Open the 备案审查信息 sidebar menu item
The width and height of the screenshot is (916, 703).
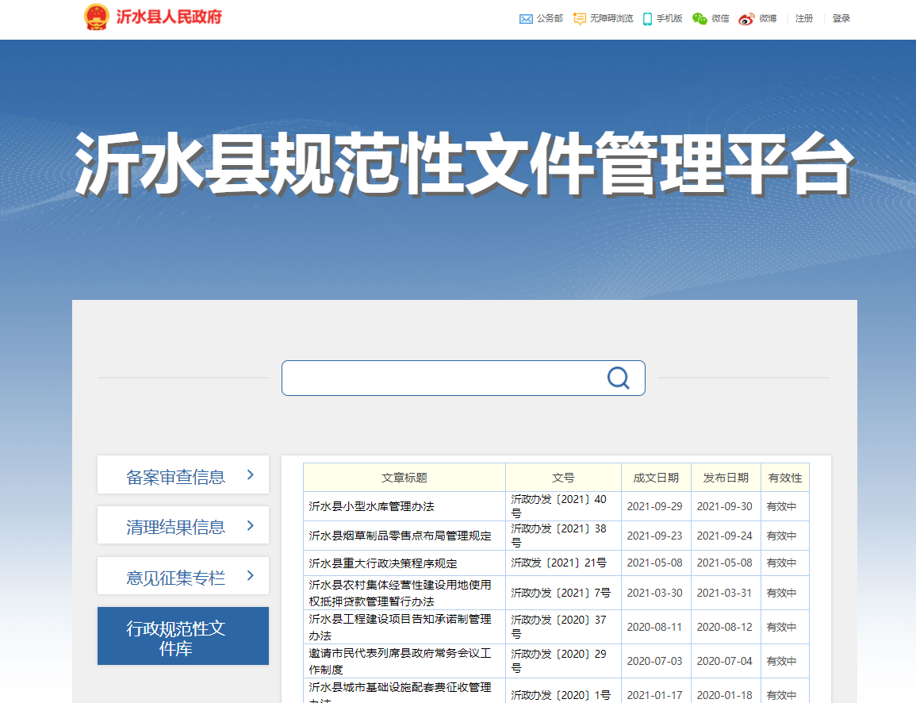click(175, 476)
